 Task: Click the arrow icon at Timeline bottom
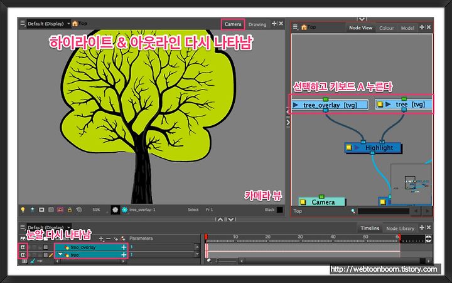tap(40, 261)
